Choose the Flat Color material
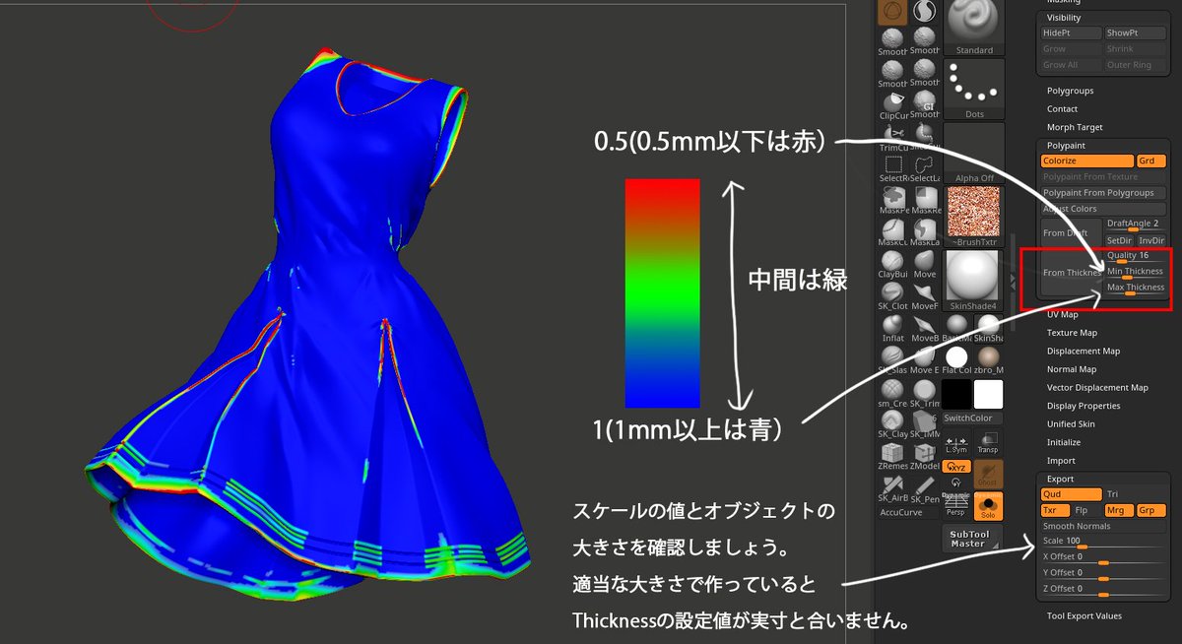 (x=956, y=359)
